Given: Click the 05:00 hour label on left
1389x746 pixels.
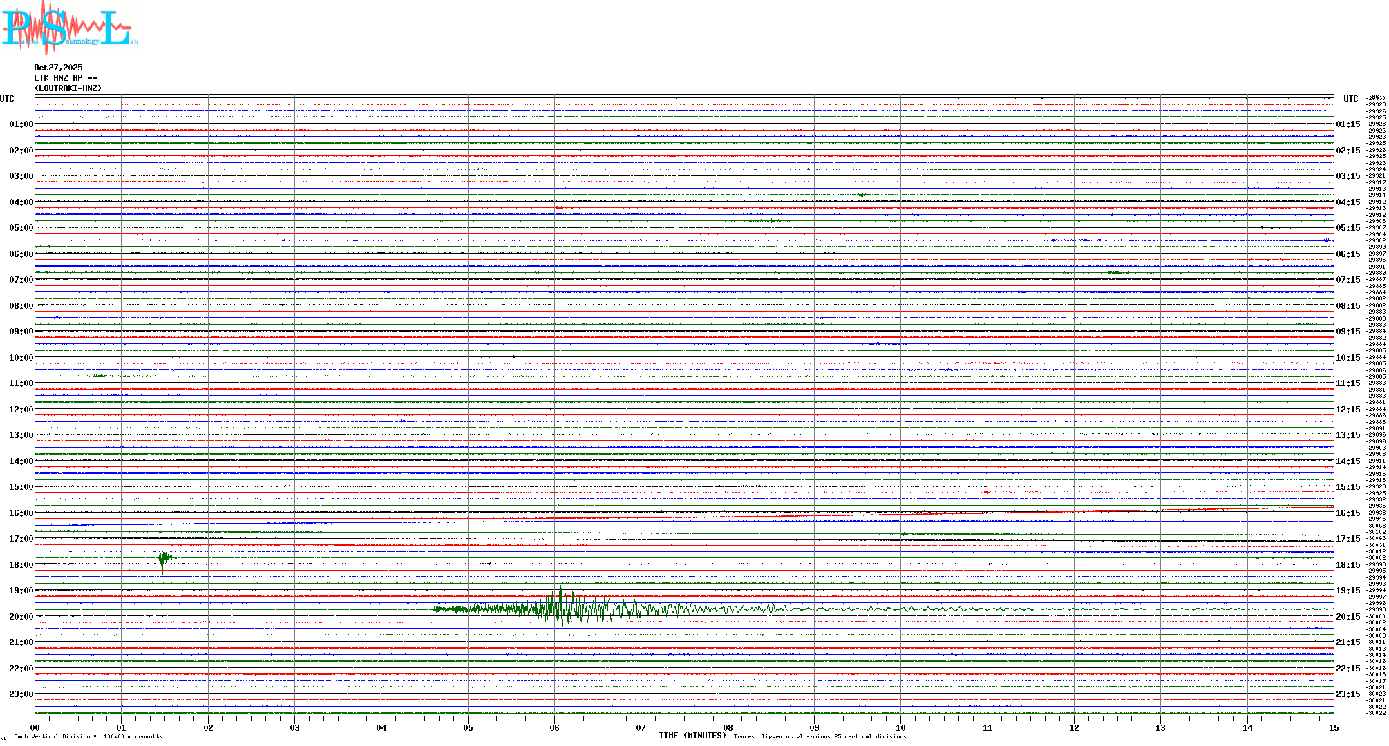Looking at the screenshot, I should pos(21,228).
